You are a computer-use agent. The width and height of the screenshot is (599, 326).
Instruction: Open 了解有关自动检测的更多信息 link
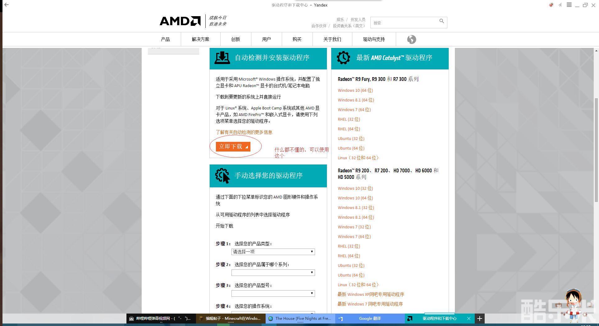pos(244,132)
